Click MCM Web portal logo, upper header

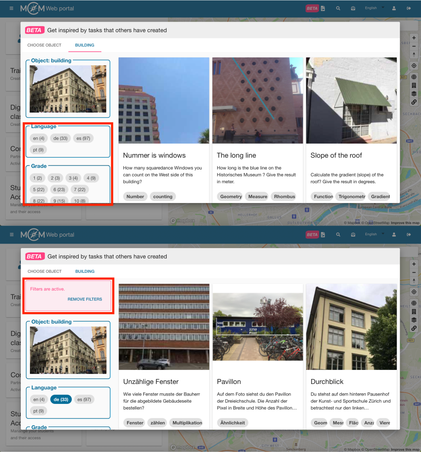tap(47, 8)
